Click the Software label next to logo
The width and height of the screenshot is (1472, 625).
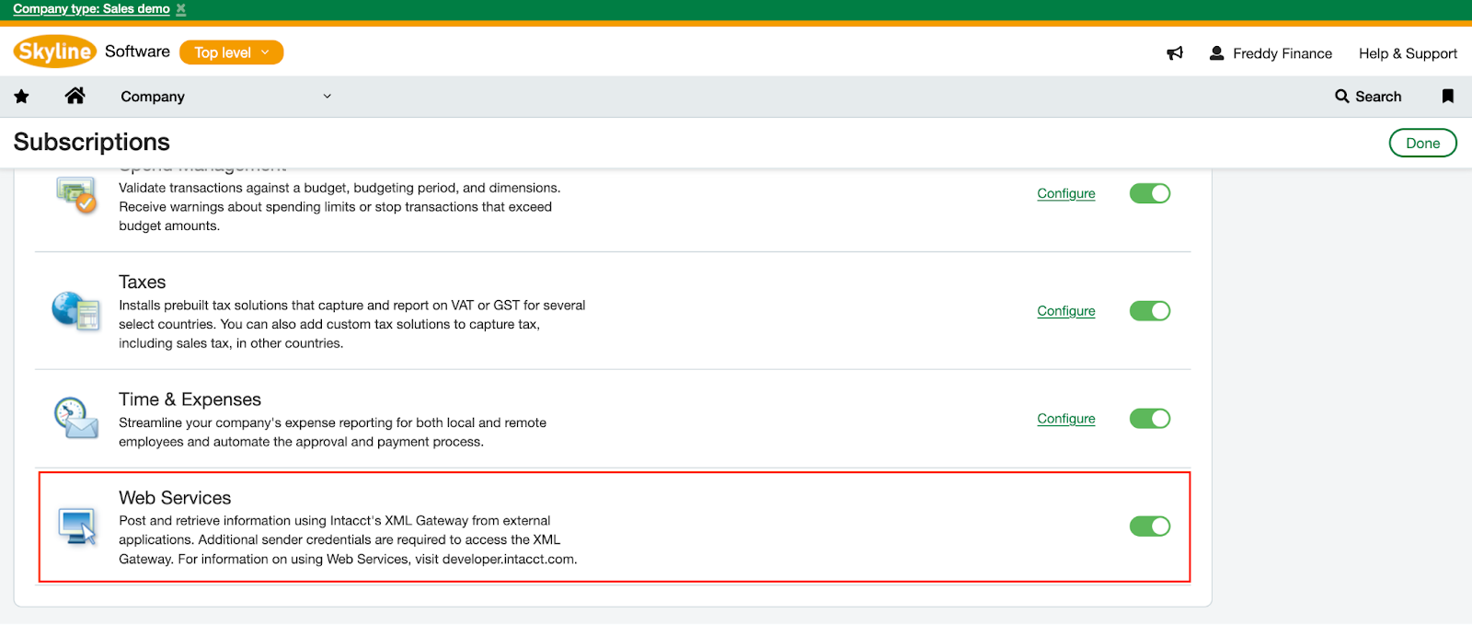click(x=137, y=52)
